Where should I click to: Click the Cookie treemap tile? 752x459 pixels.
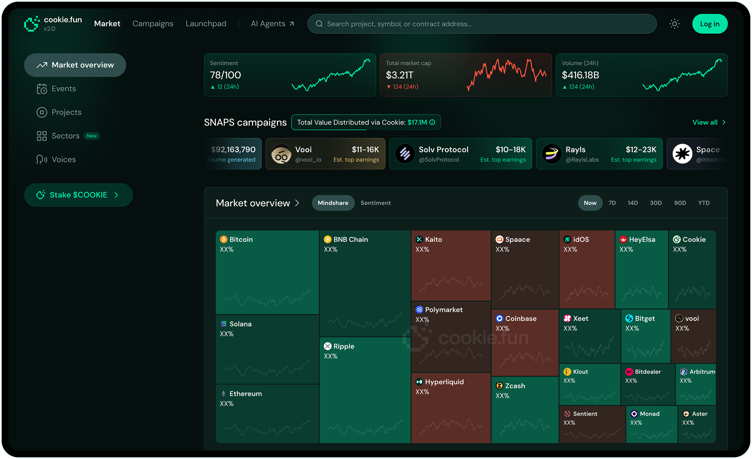692,270
